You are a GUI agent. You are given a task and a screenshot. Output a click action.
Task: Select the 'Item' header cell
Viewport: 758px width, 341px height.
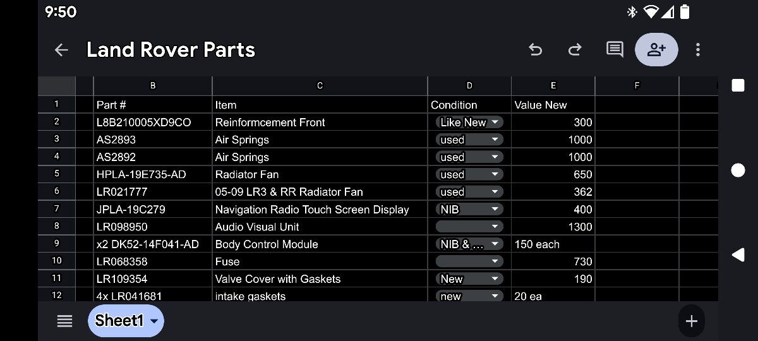pyautogui.click(x=320, y=105)
